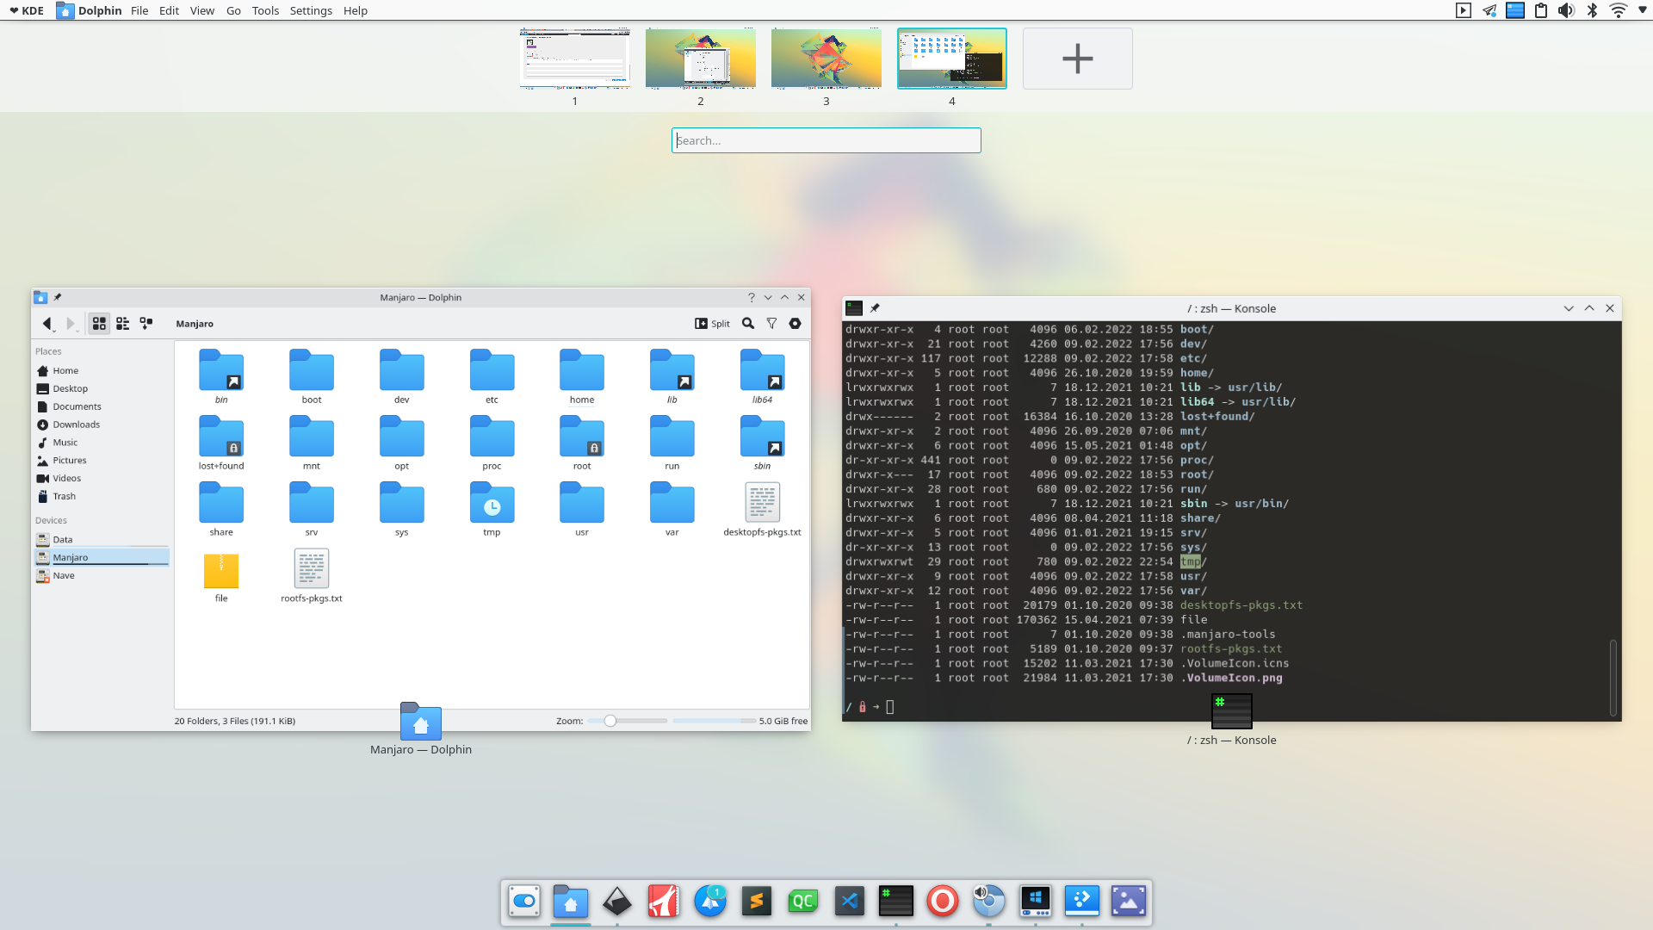Open the red PDF reader dock icon
1653x930 pixels.
[664, 901]
